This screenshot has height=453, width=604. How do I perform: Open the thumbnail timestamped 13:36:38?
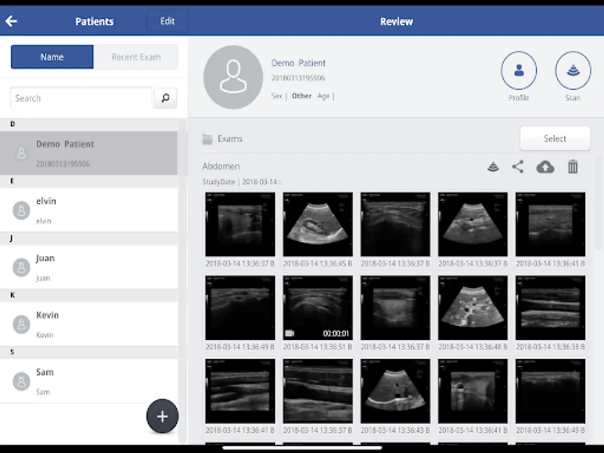click(550, 308)
